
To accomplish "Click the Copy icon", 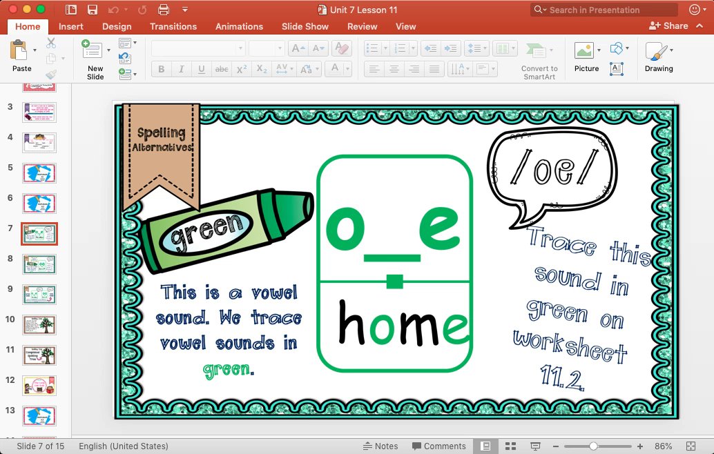I will [52, 58].
